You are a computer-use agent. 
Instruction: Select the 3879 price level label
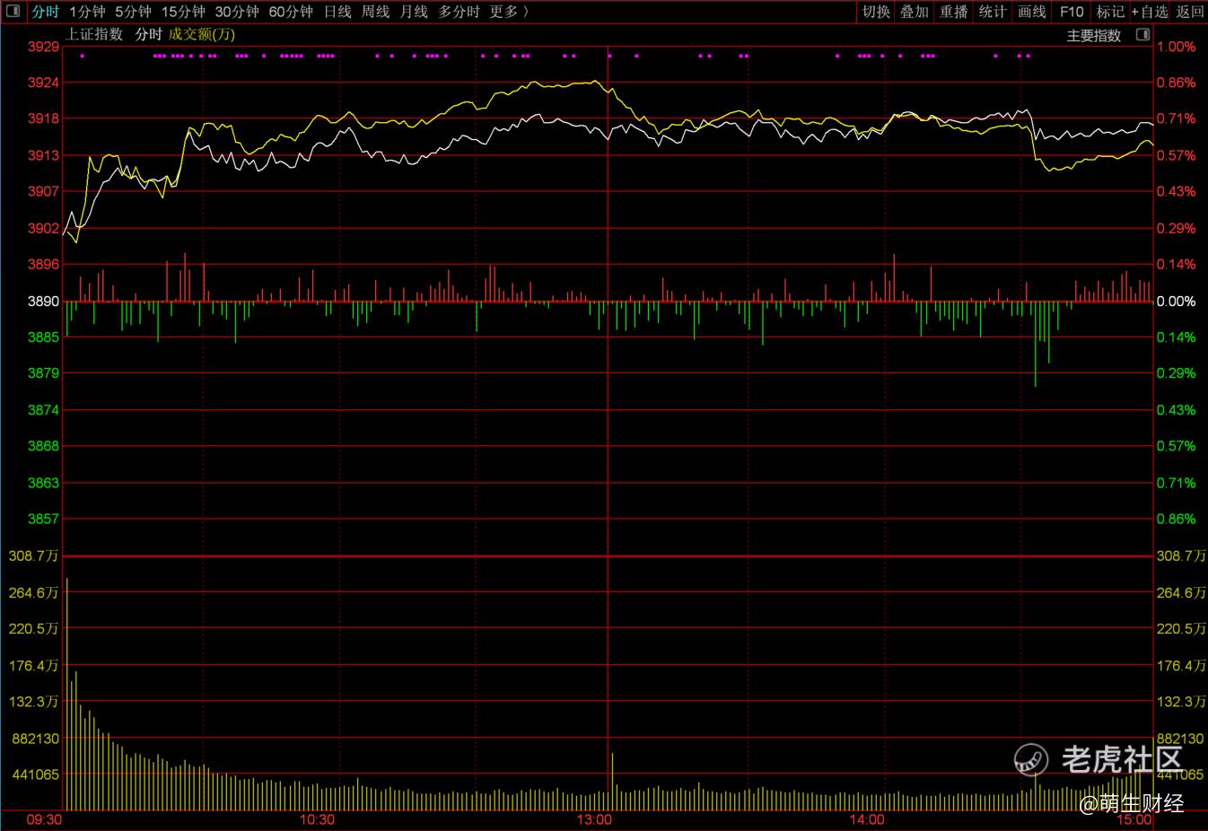coord(43,373)
